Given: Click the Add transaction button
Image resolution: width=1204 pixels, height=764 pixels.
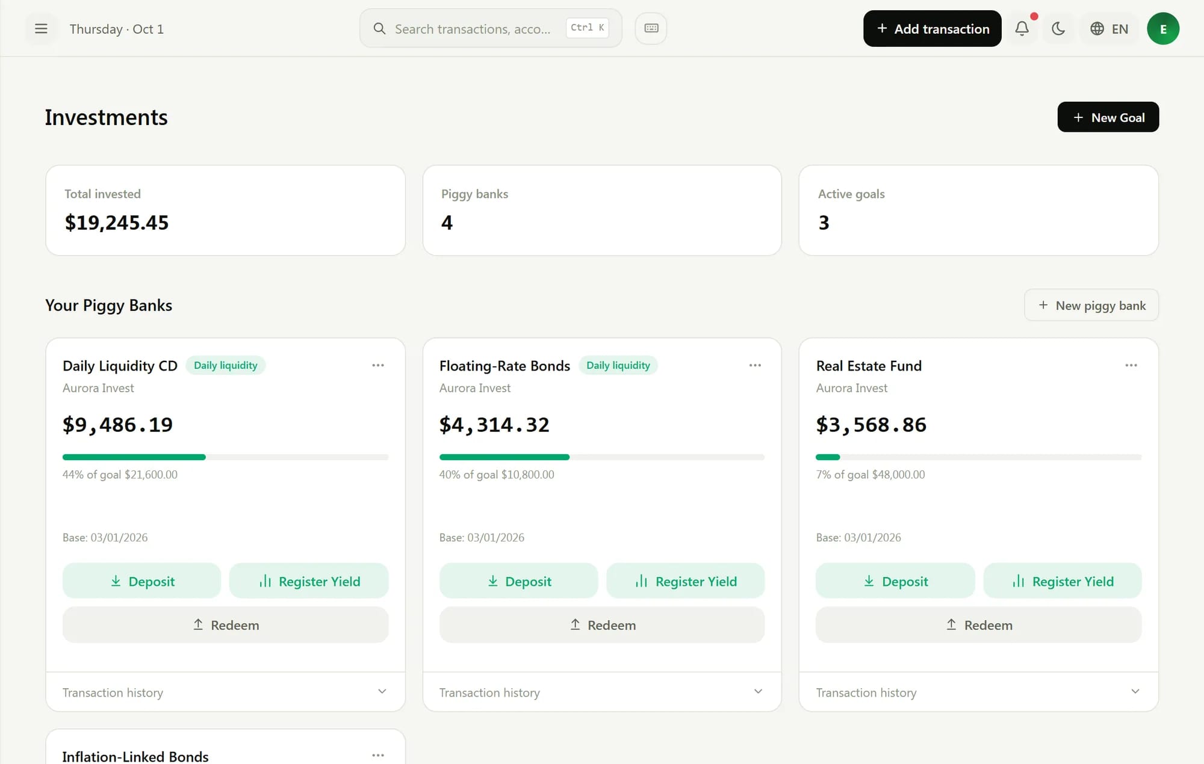Looking at the screenshot, I should (932, 28).
